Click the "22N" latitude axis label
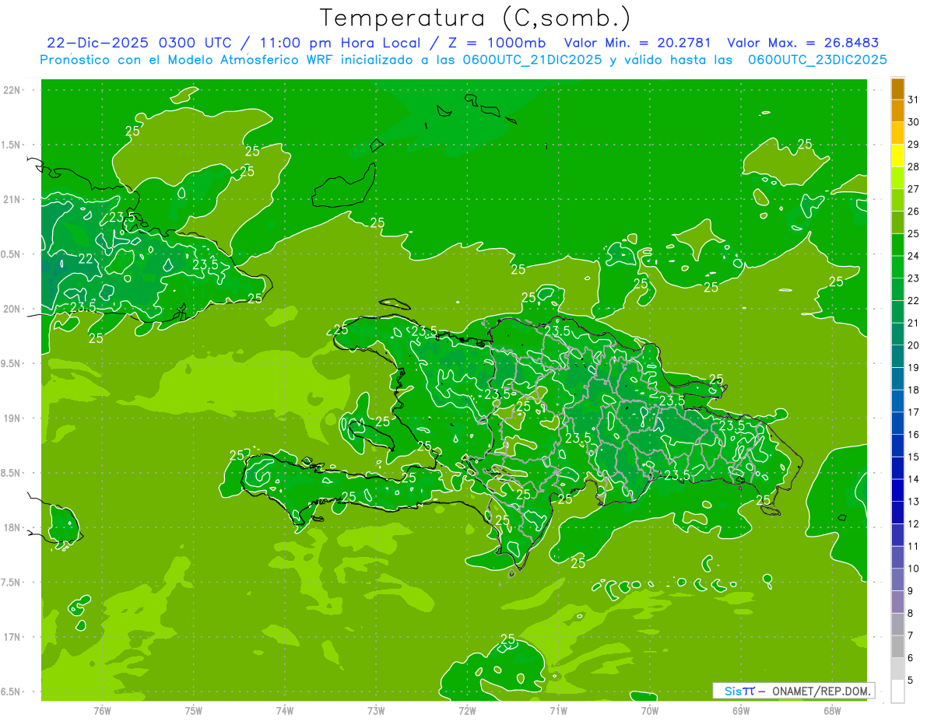The image size is (934, 721). point(13,89)
